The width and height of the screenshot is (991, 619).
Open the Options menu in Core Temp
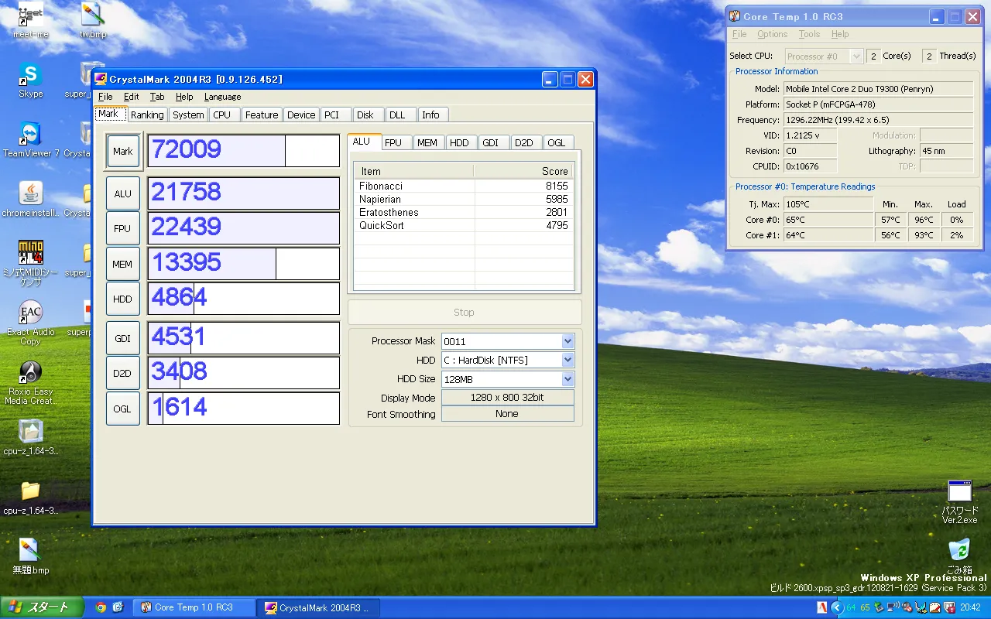(772, 34)
